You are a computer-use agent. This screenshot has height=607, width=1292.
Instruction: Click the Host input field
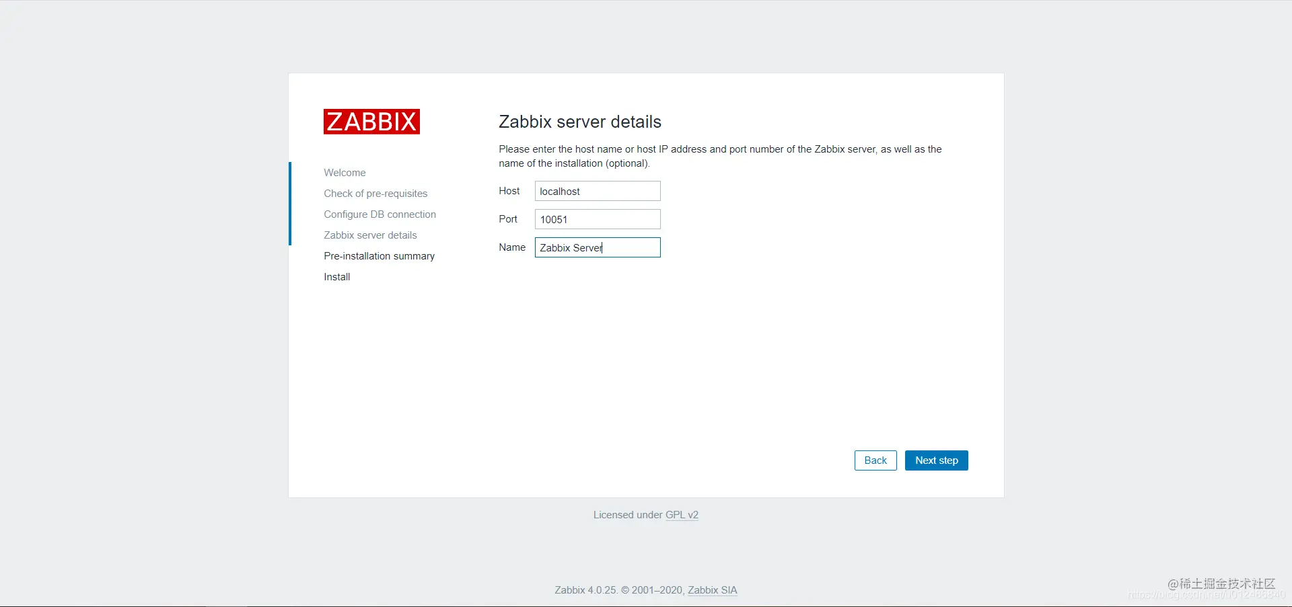(598, 191)
